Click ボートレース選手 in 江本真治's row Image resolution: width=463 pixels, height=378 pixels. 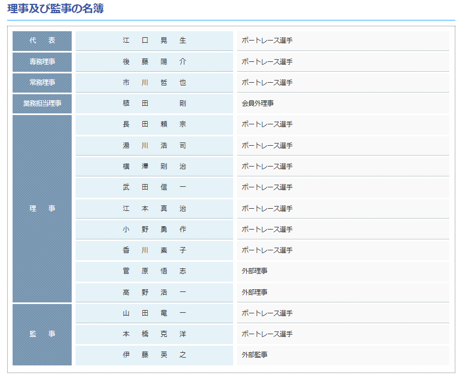(x=267, y=209)
